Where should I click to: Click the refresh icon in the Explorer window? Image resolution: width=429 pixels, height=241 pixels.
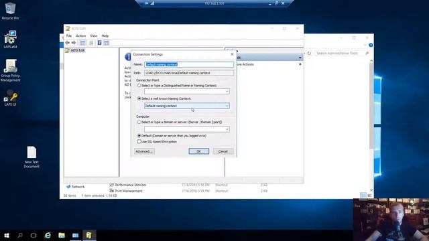coord(309,54)
